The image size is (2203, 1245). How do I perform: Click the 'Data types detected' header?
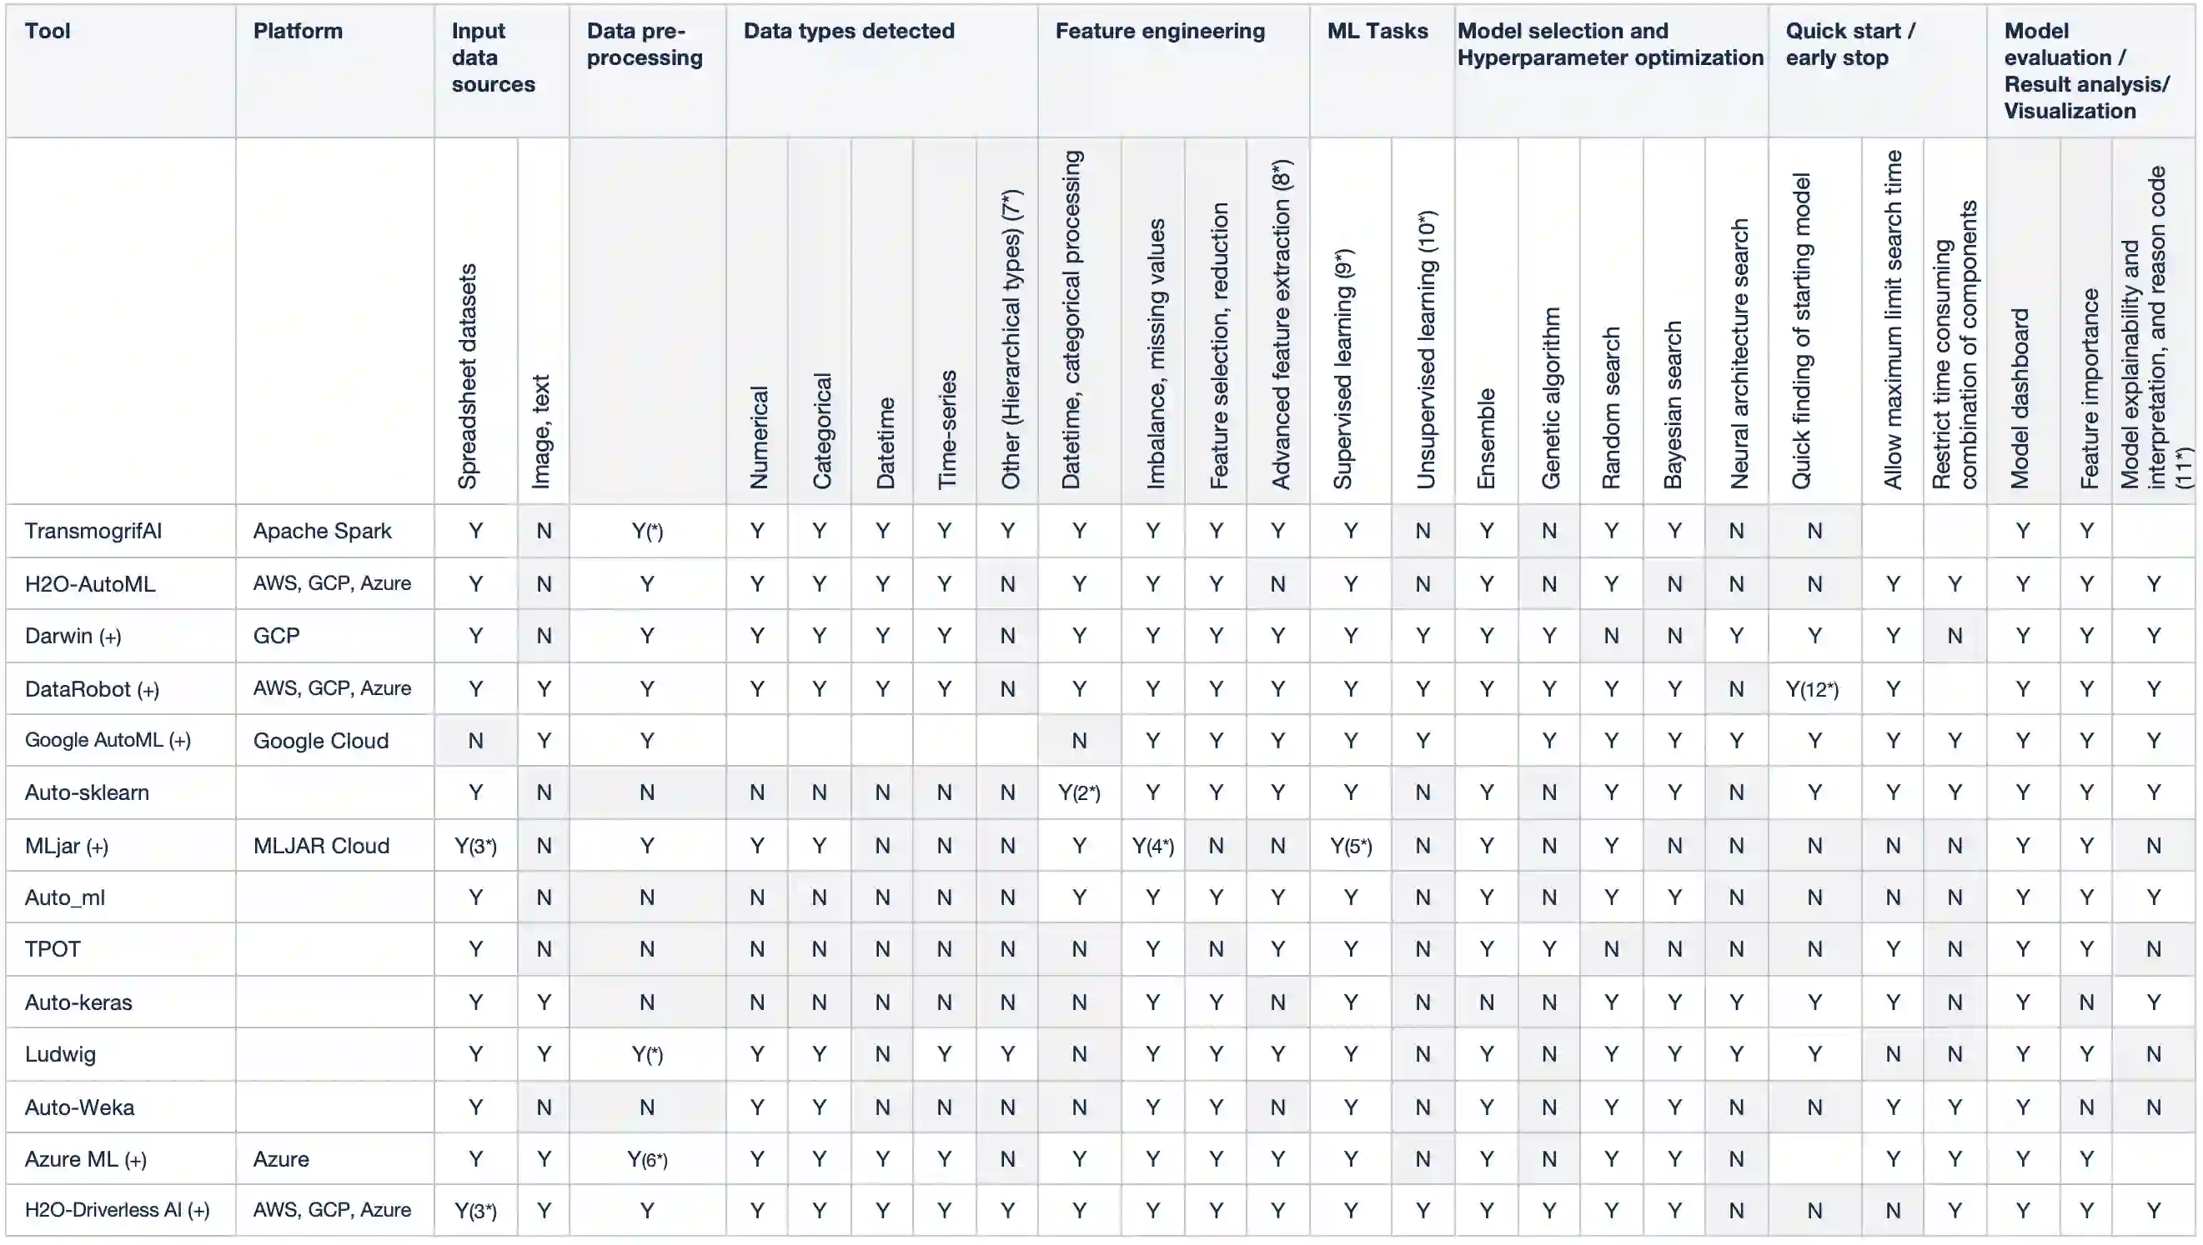[848, 32]
